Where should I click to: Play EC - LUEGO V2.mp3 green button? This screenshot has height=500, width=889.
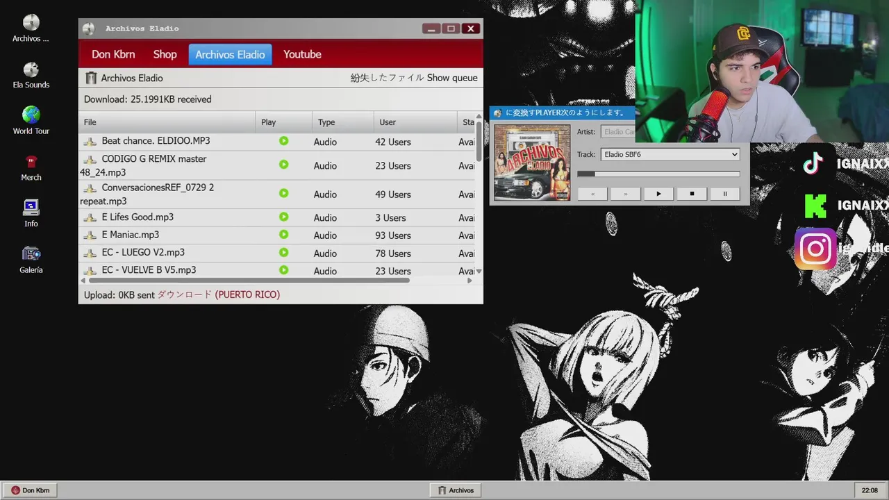point(283,253)
